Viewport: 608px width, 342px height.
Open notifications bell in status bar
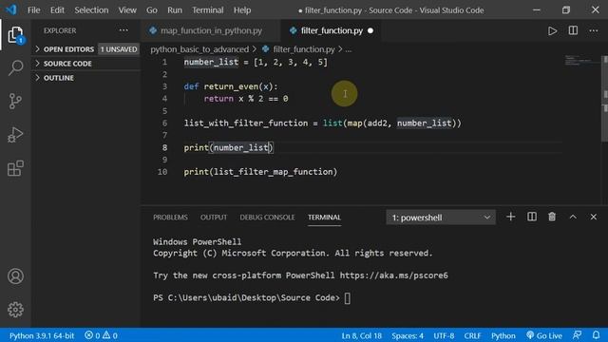click(x=596, y=335)
